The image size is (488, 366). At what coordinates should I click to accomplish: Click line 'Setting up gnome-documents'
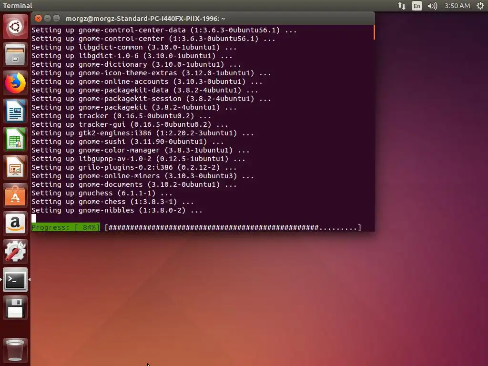click(134, 184)
